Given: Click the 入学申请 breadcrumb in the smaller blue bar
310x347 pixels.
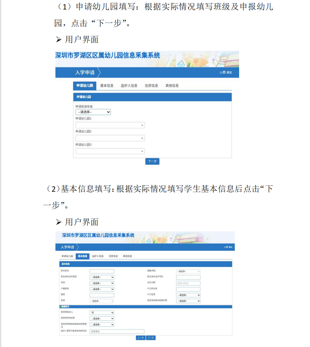Looking at the screenshot, I should click(67, 247).
